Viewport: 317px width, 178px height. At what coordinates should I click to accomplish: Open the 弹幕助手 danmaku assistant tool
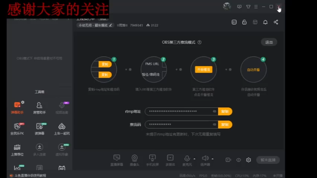tap(17, 108)
